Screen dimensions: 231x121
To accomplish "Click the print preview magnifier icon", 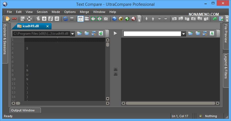I will click(x=23, y=19).
